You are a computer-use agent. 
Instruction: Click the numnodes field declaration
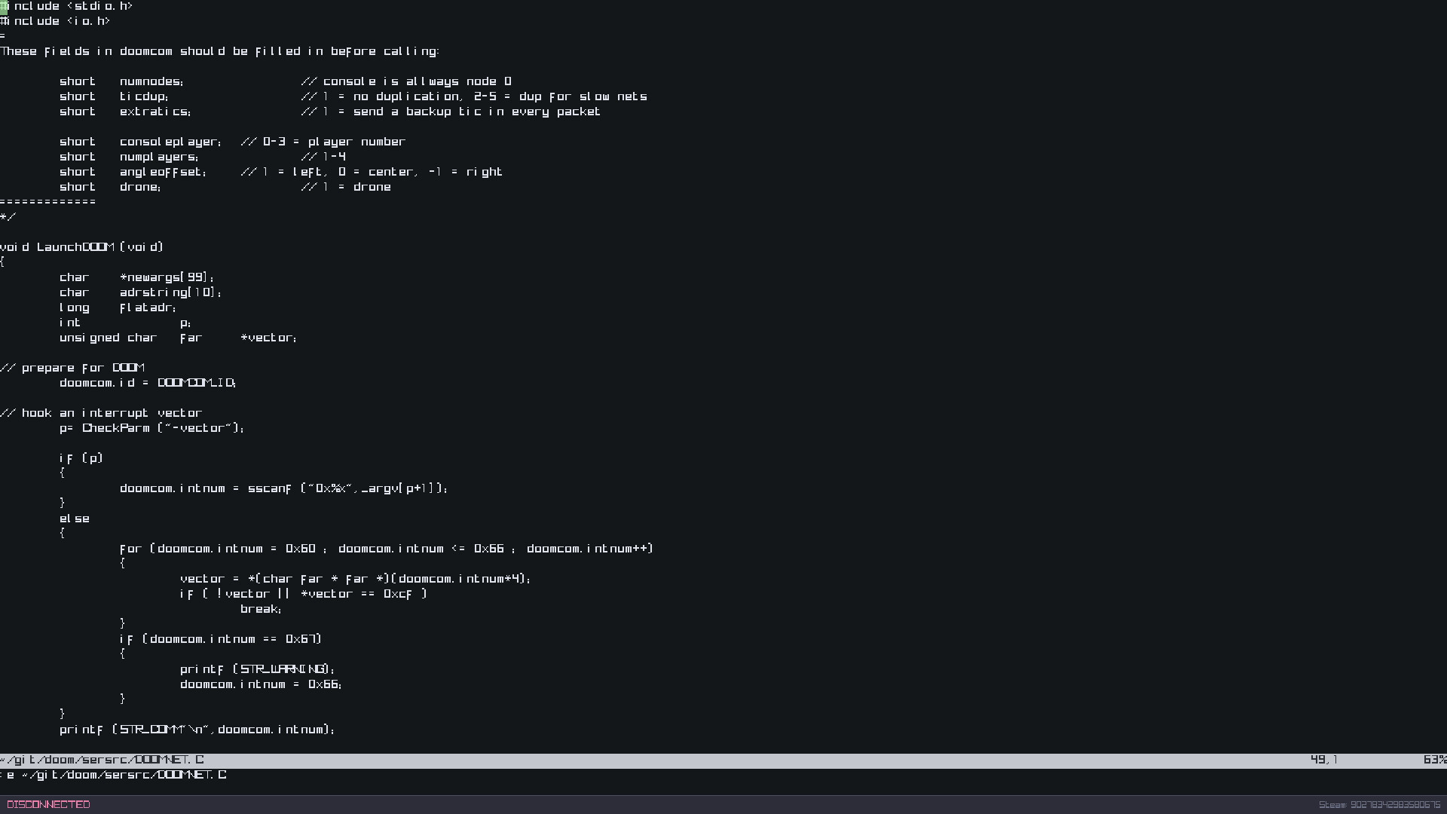point(152,81)
